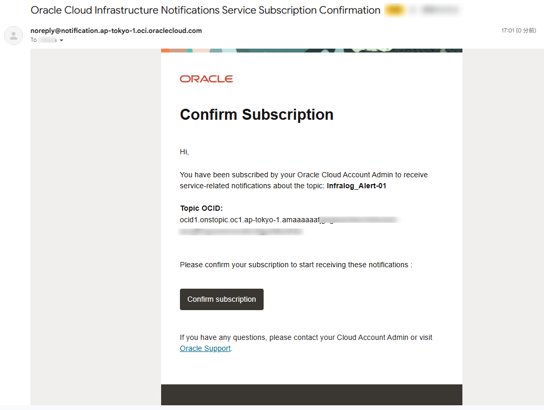Click the Hi, greeting line
The image size is (544, 410).
184,152
